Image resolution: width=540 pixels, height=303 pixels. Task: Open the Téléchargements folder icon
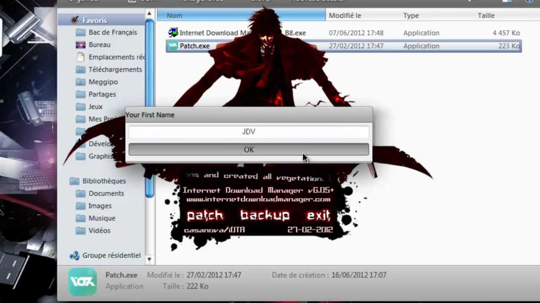(81, 69)
